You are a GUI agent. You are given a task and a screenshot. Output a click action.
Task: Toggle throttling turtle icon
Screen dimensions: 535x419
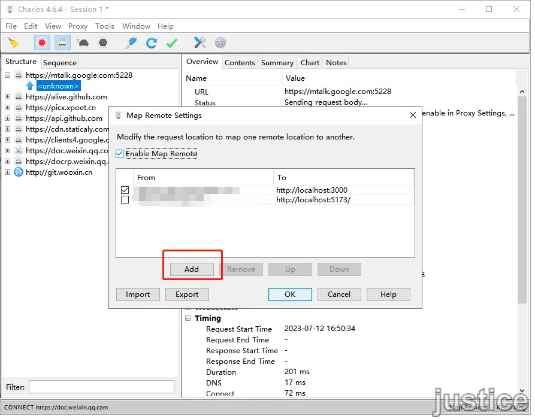(x=83, y=43)
